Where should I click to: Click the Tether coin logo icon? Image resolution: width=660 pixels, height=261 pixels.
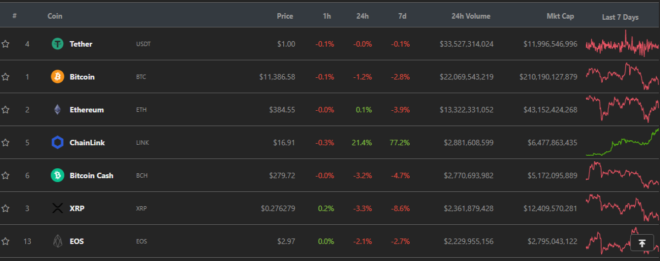coord(58,44)
